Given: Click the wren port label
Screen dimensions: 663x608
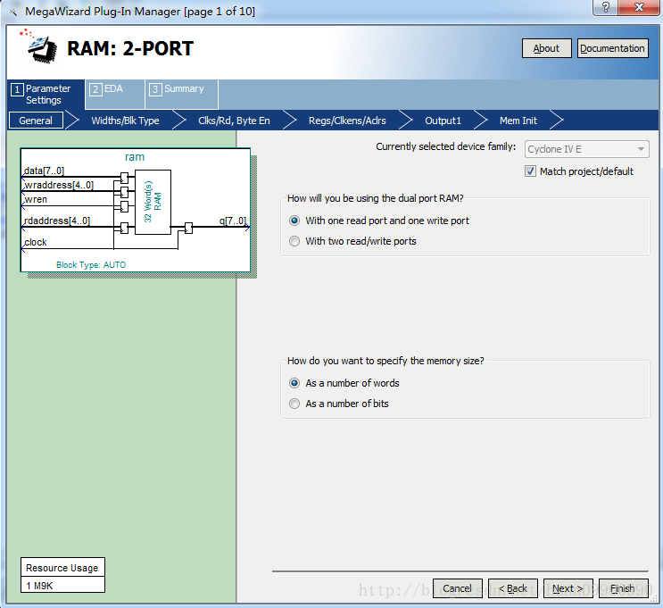Looking at the screenshot, I should [x=36, y=199].
